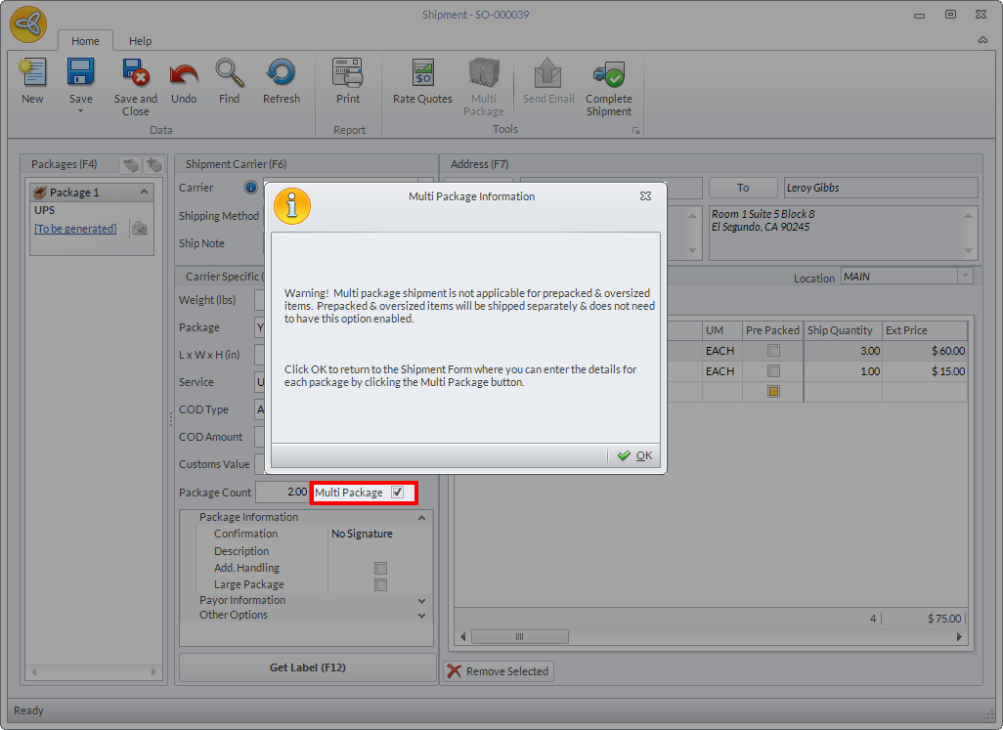Click the Refresh icon
This screenshot has width=1003, height=730.
(x=282, y=74)
